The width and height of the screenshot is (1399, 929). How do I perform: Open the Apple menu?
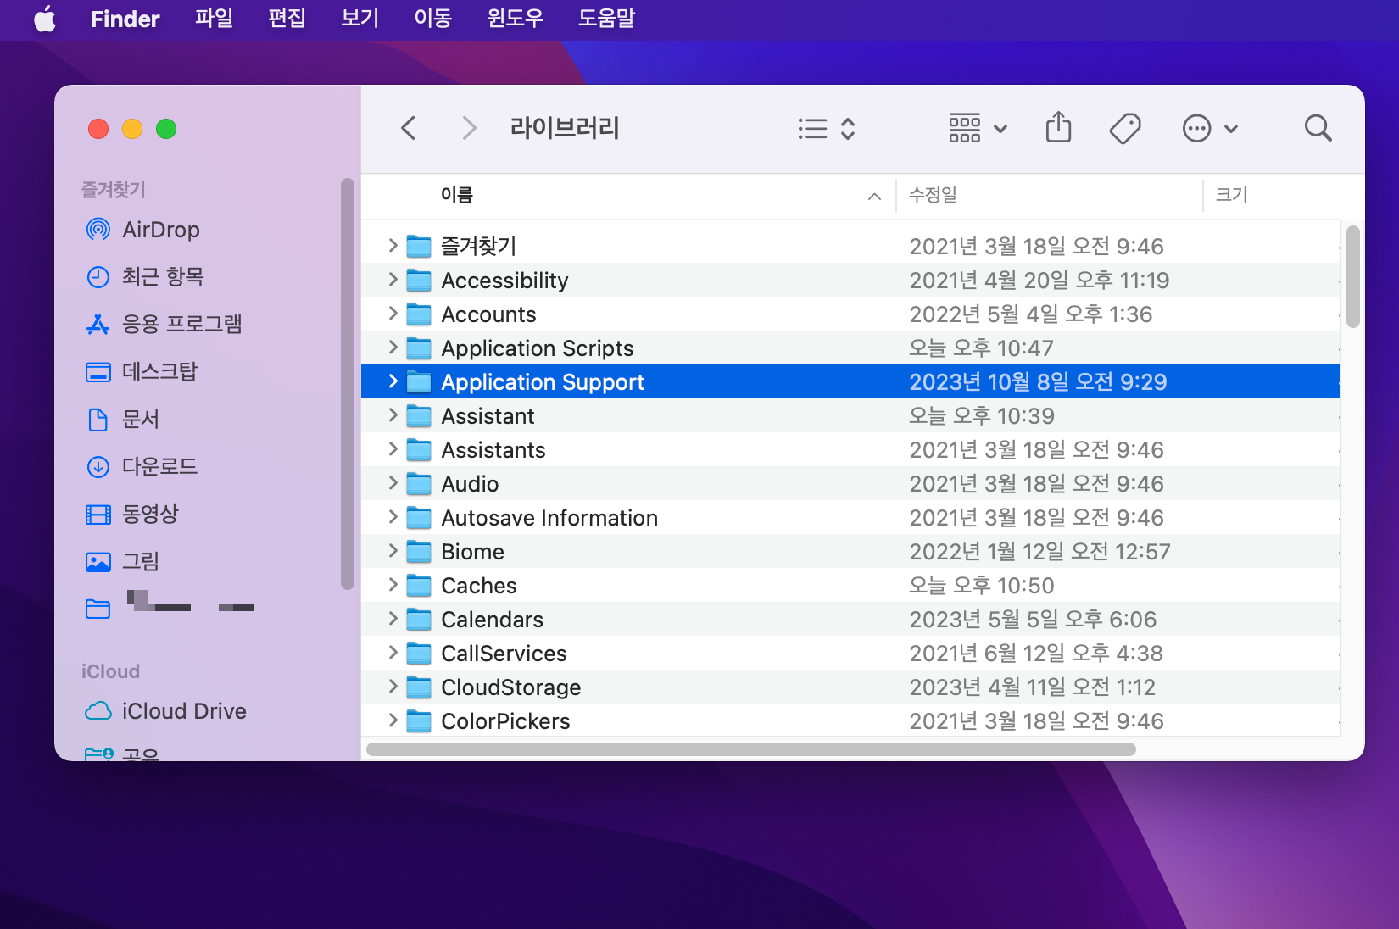(45, 19)
